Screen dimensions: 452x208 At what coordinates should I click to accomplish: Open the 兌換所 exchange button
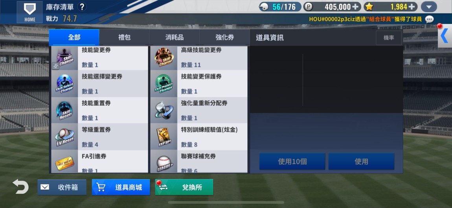tap(184, 187)
